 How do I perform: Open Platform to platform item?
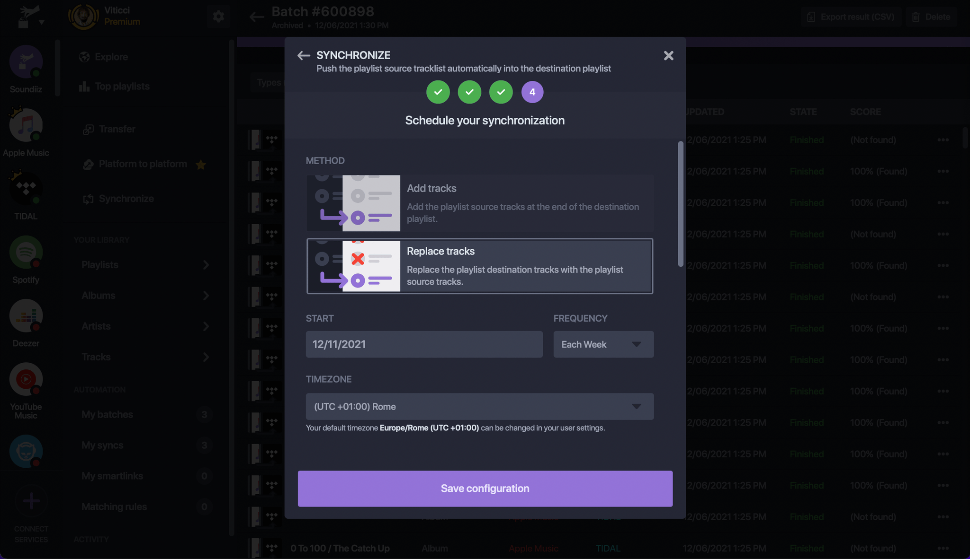(x=135, y=164)
